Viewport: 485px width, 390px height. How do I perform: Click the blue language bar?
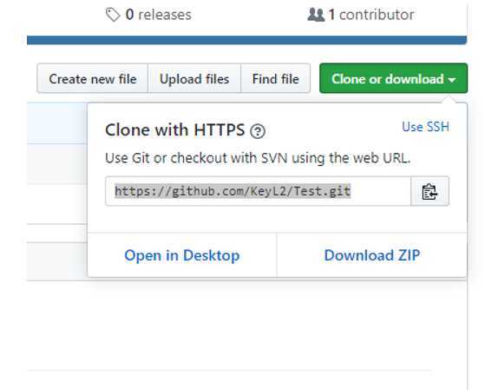click(x=246, y=40)
